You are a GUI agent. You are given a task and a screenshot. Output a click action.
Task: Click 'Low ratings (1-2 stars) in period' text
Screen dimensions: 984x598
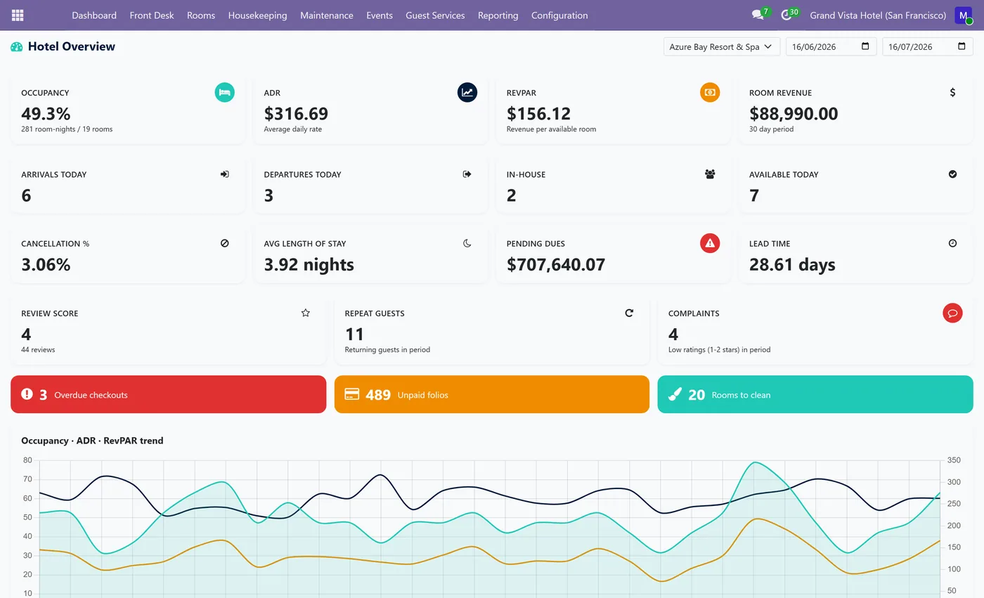[x=719, y=349]
